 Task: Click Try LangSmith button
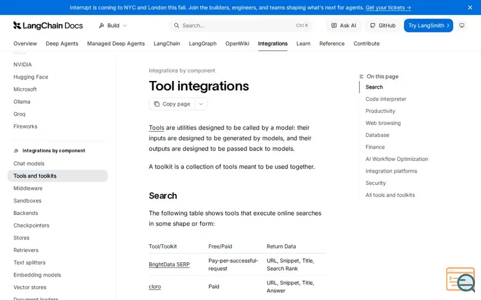pyautogui.click(x=428, y=25)
